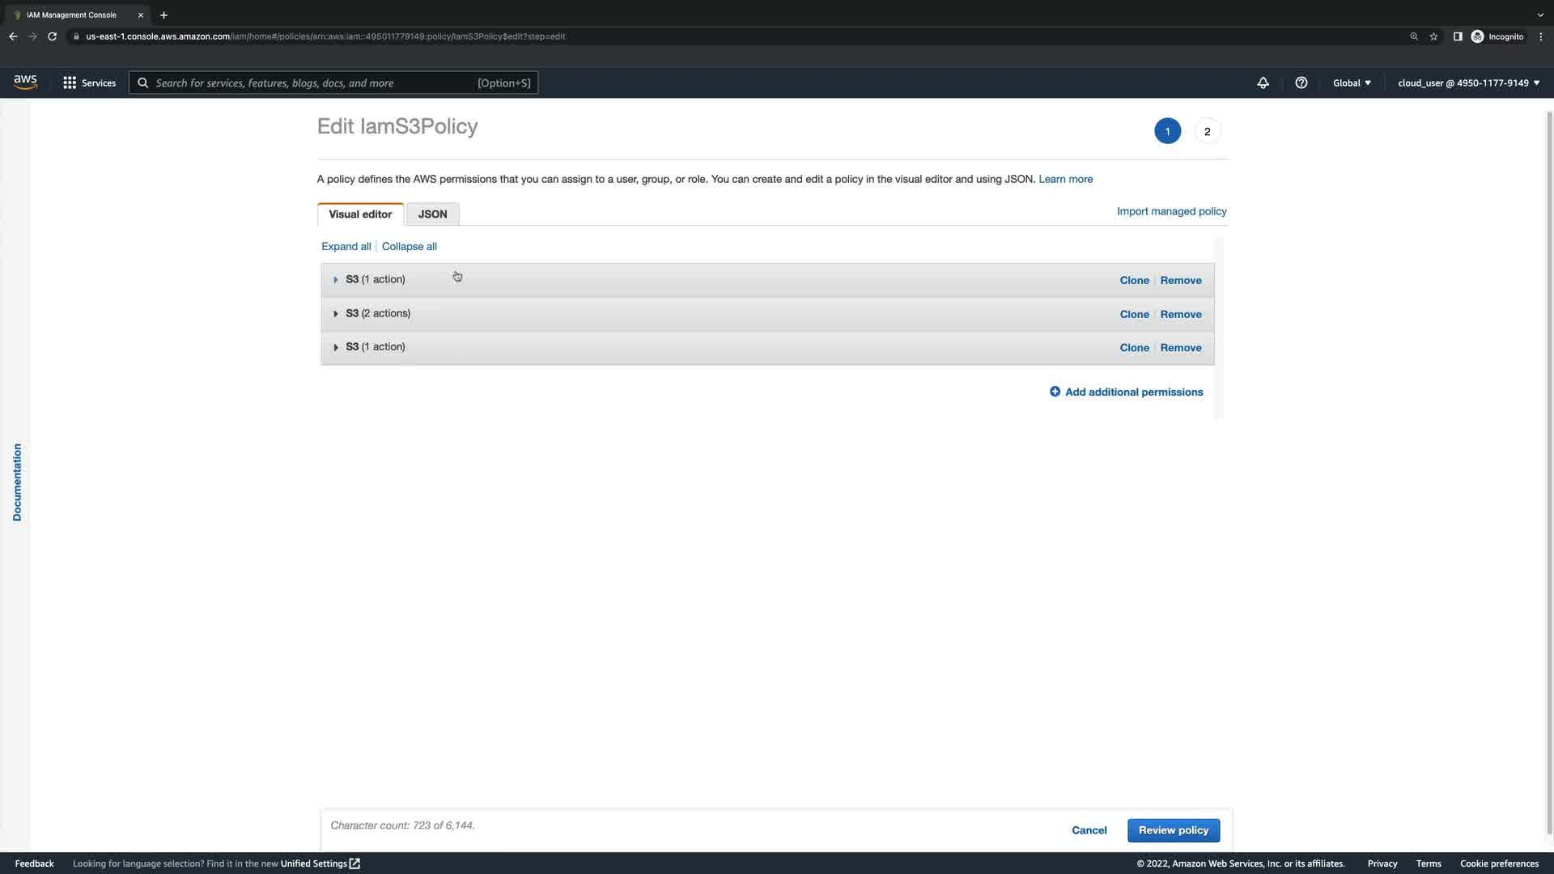Expand the S3 (2 actions) statement

coord(336,314)
